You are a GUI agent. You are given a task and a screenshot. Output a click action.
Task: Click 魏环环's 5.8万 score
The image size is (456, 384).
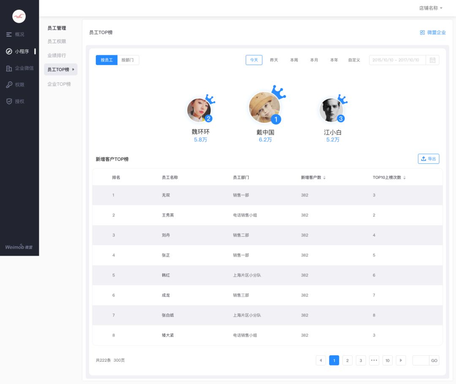click(201, 140)
